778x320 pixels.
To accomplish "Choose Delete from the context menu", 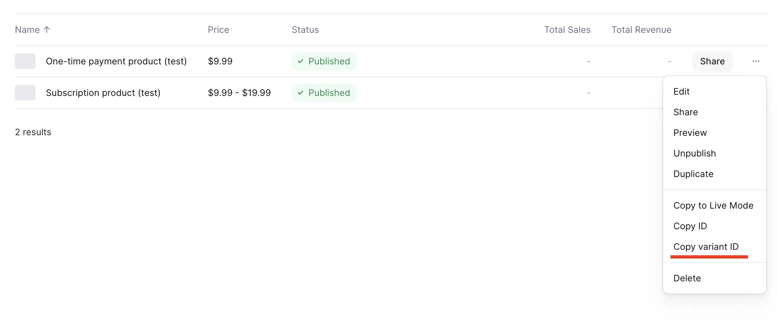I will click(687, 278).
